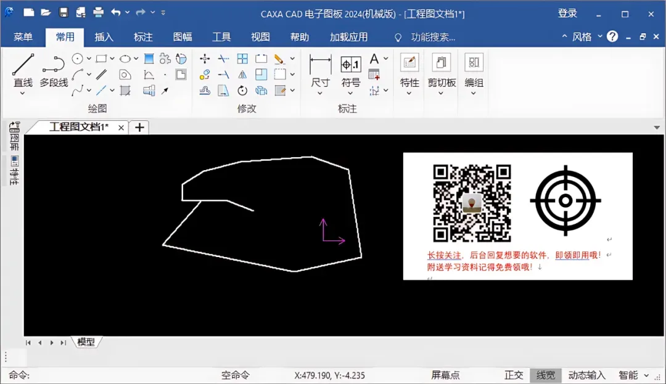
Task: Switch to the 图幅 ribbon tab
Action: 183,37
